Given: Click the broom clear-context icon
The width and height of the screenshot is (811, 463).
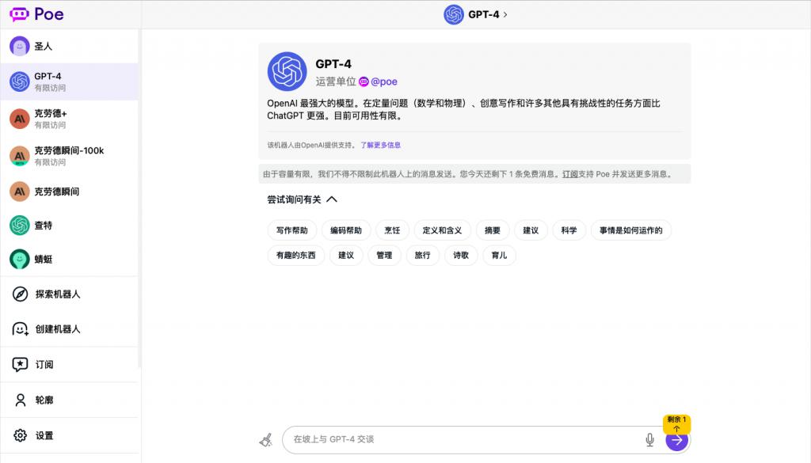Looking at the screenshot, I should point(266,440).
